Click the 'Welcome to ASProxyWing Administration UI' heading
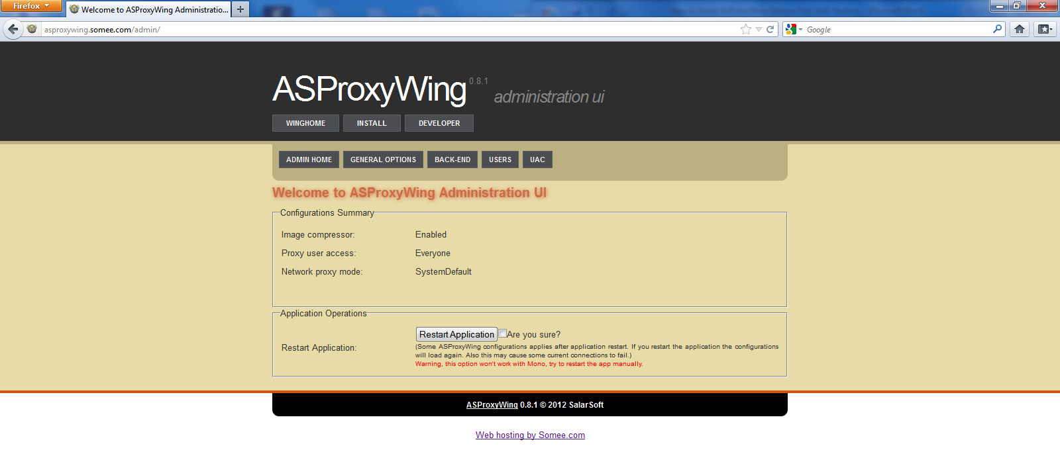The width and height of the screenshot is (1060, 454). tap(409, 193)
